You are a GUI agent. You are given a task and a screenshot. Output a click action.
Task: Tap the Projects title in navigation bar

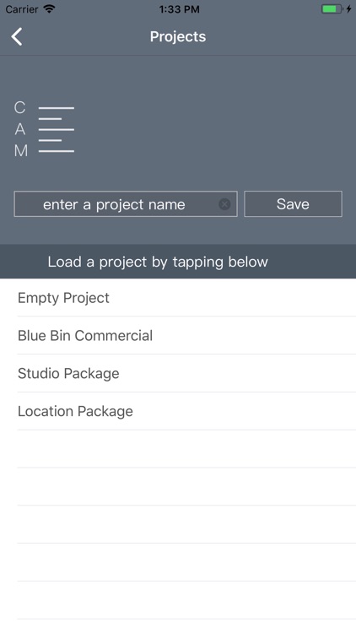178,37
